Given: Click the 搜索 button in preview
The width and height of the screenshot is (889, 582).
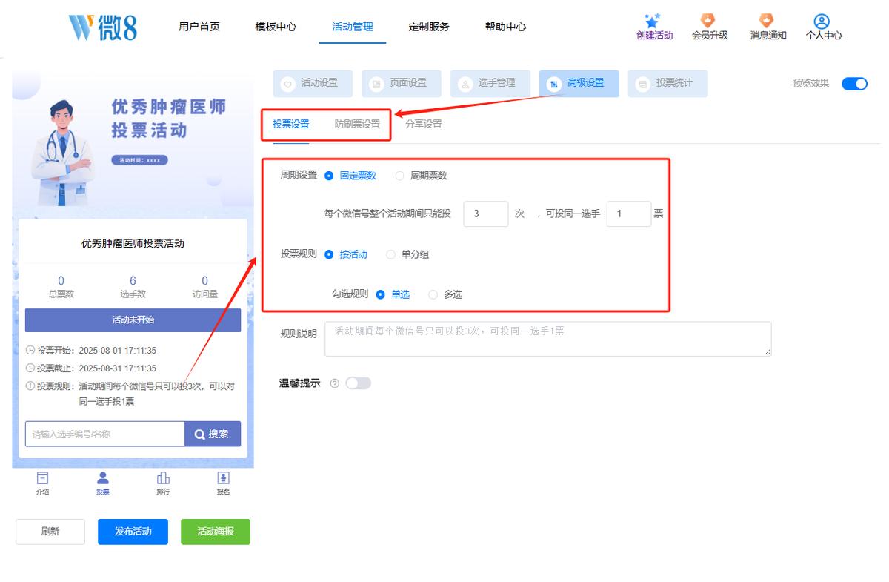Looking at the screenshot, I should 213,434.
